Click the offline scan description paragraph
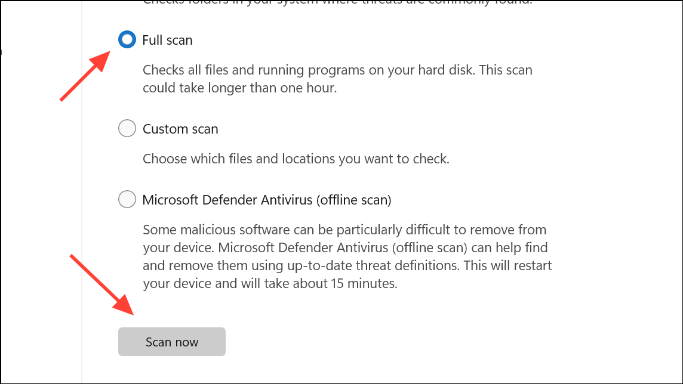The height and width of the screenshot is (384, 683). pyautogui.click(x=346, y=256)
